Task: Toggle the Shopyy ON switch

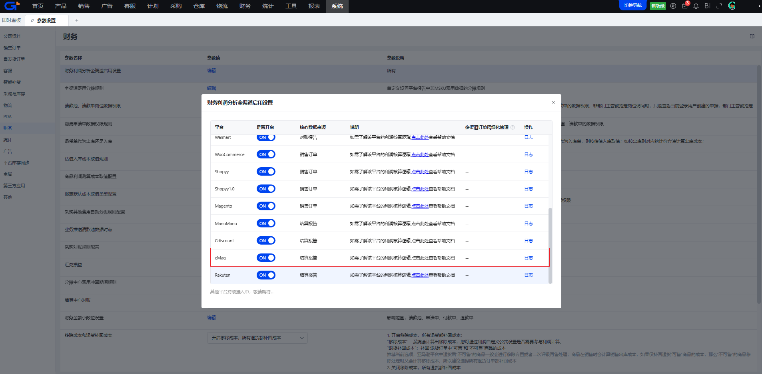Action: (266, 172)
